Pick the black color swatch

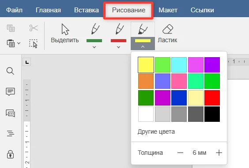click(x=212, y=114)
